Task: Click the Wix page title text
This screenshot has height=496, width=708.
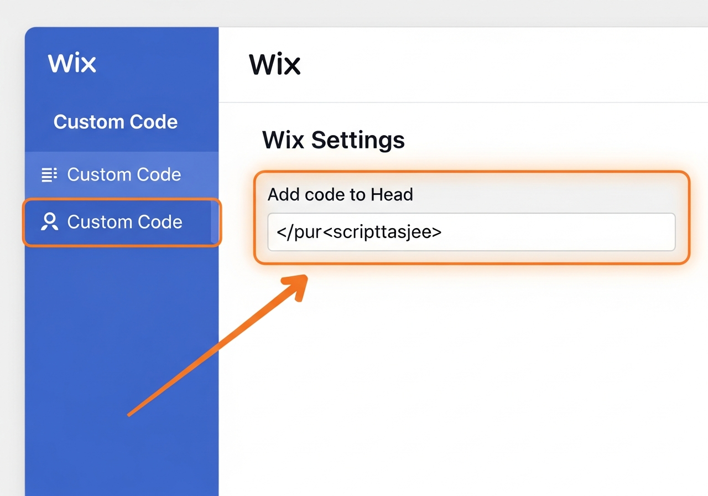Action: pyautogui.click(x=275, y=65)
